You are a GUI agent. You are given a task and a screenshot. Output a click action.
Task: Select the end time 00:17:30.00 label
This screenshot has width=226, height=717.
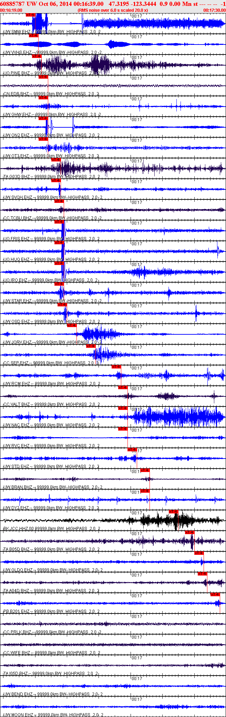pos(214,10)
